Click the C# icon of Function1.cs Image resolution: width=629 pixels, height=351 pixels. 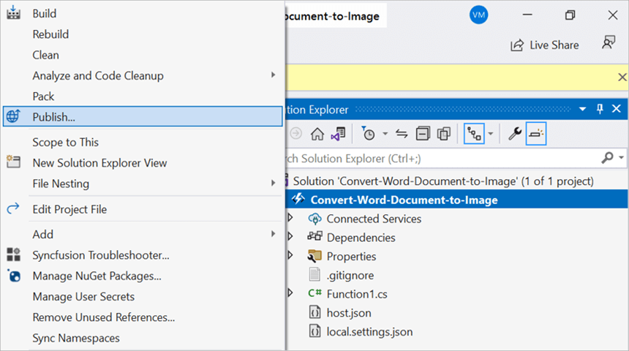[x=315, y=293]
